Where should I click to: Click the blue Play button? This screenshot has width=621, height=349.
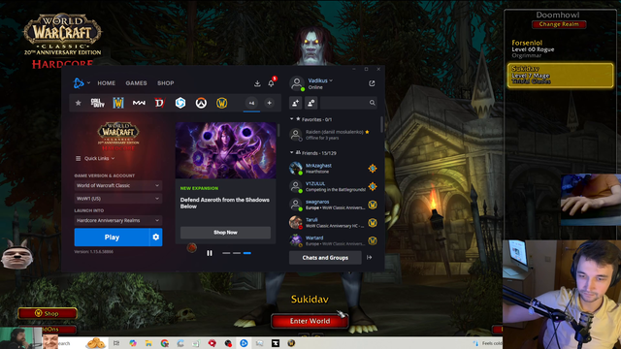[113, 237]
